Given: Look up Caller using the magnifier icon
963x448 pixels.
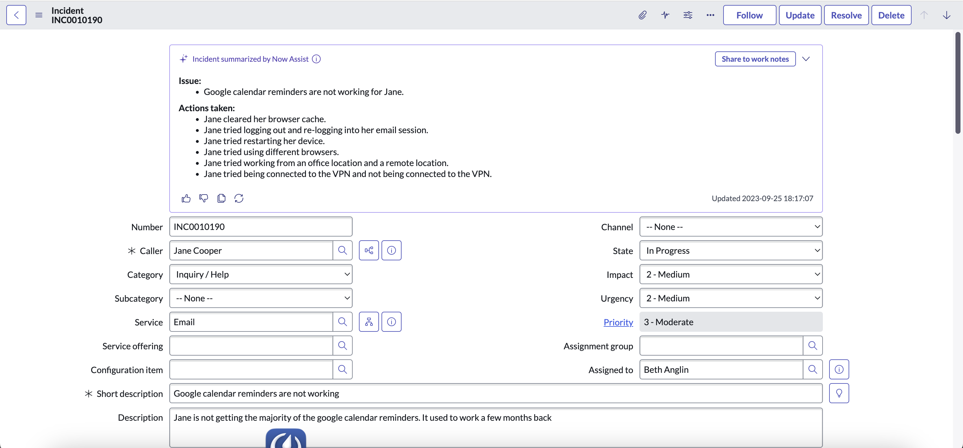Looking at the screenshot, I should click(x=342, y=250).
